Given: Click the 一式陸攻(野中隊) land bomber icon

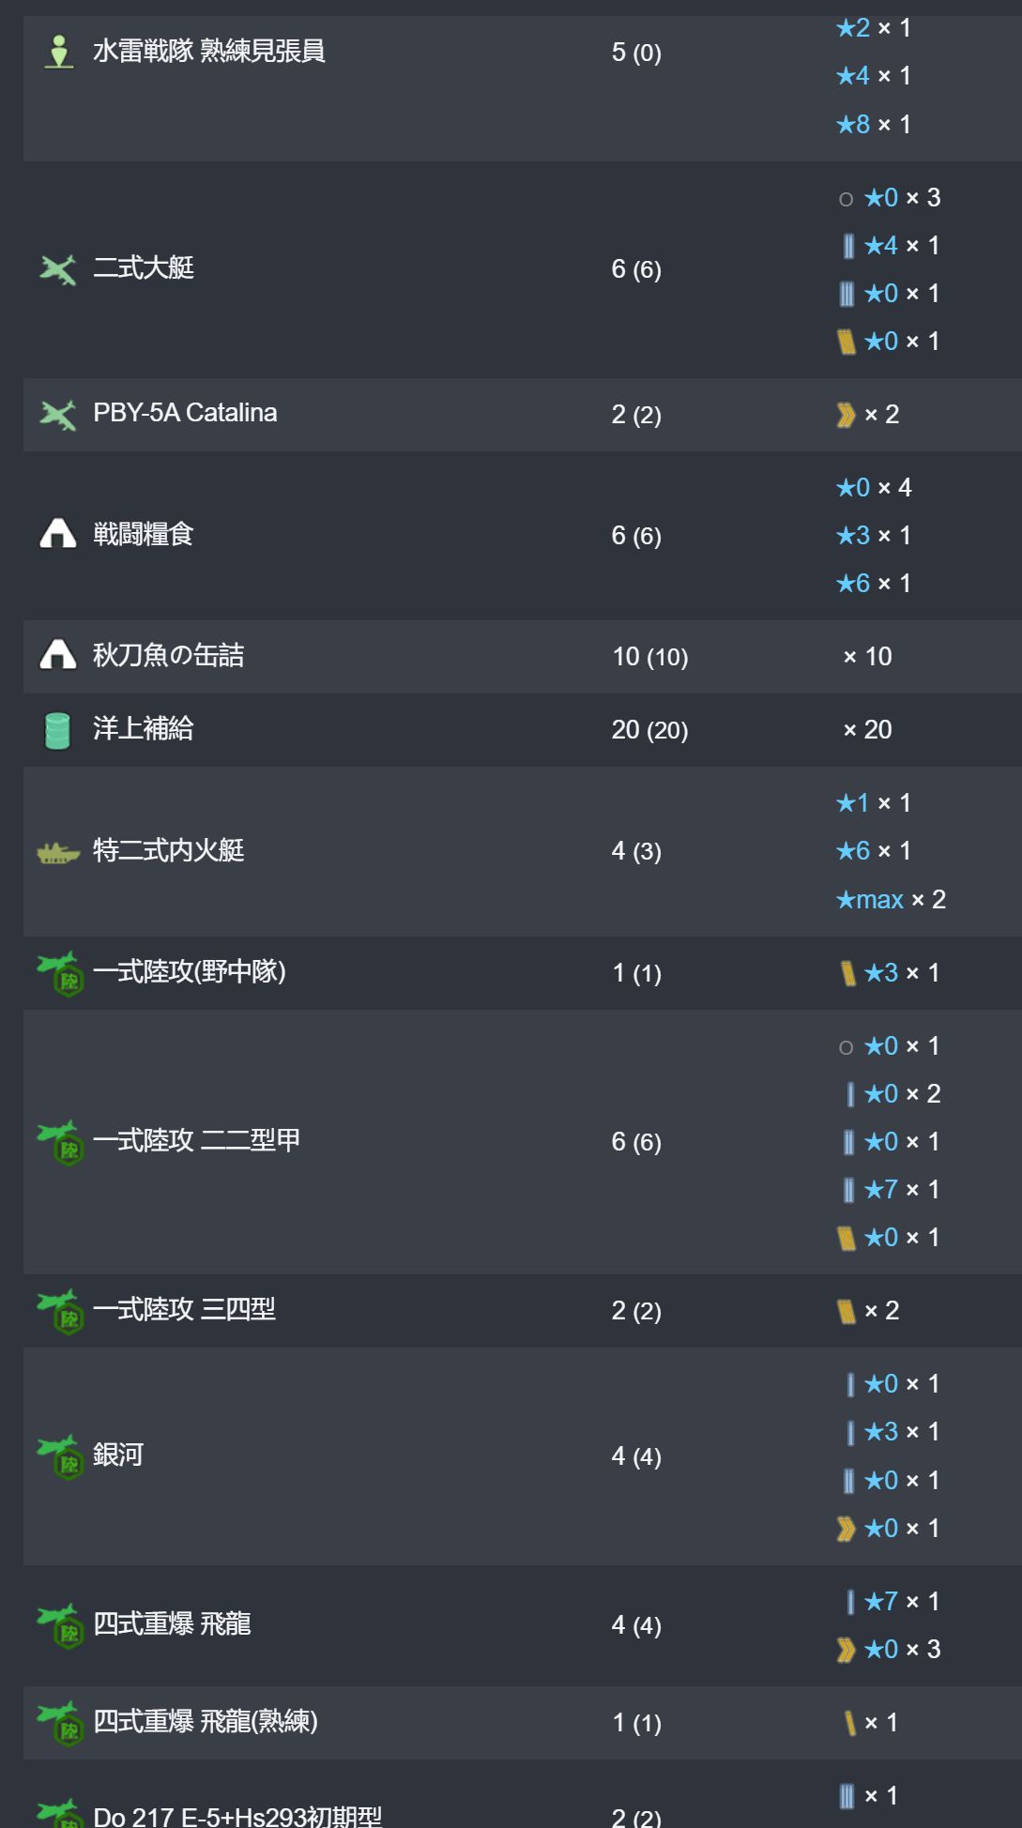Looking at the screenshot, I should pos(61,973).
